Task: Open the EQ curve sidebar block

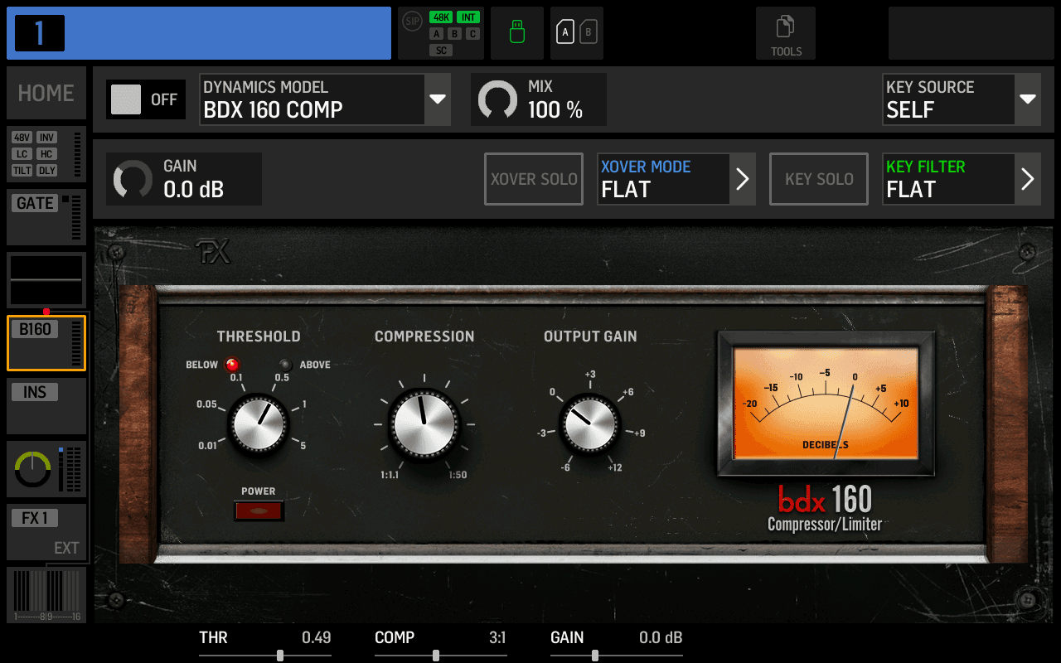Action: (46, 280)
